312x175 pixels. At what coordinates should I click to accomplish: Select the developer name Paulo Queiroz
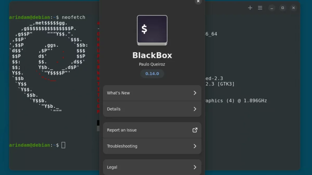[152, 64]
